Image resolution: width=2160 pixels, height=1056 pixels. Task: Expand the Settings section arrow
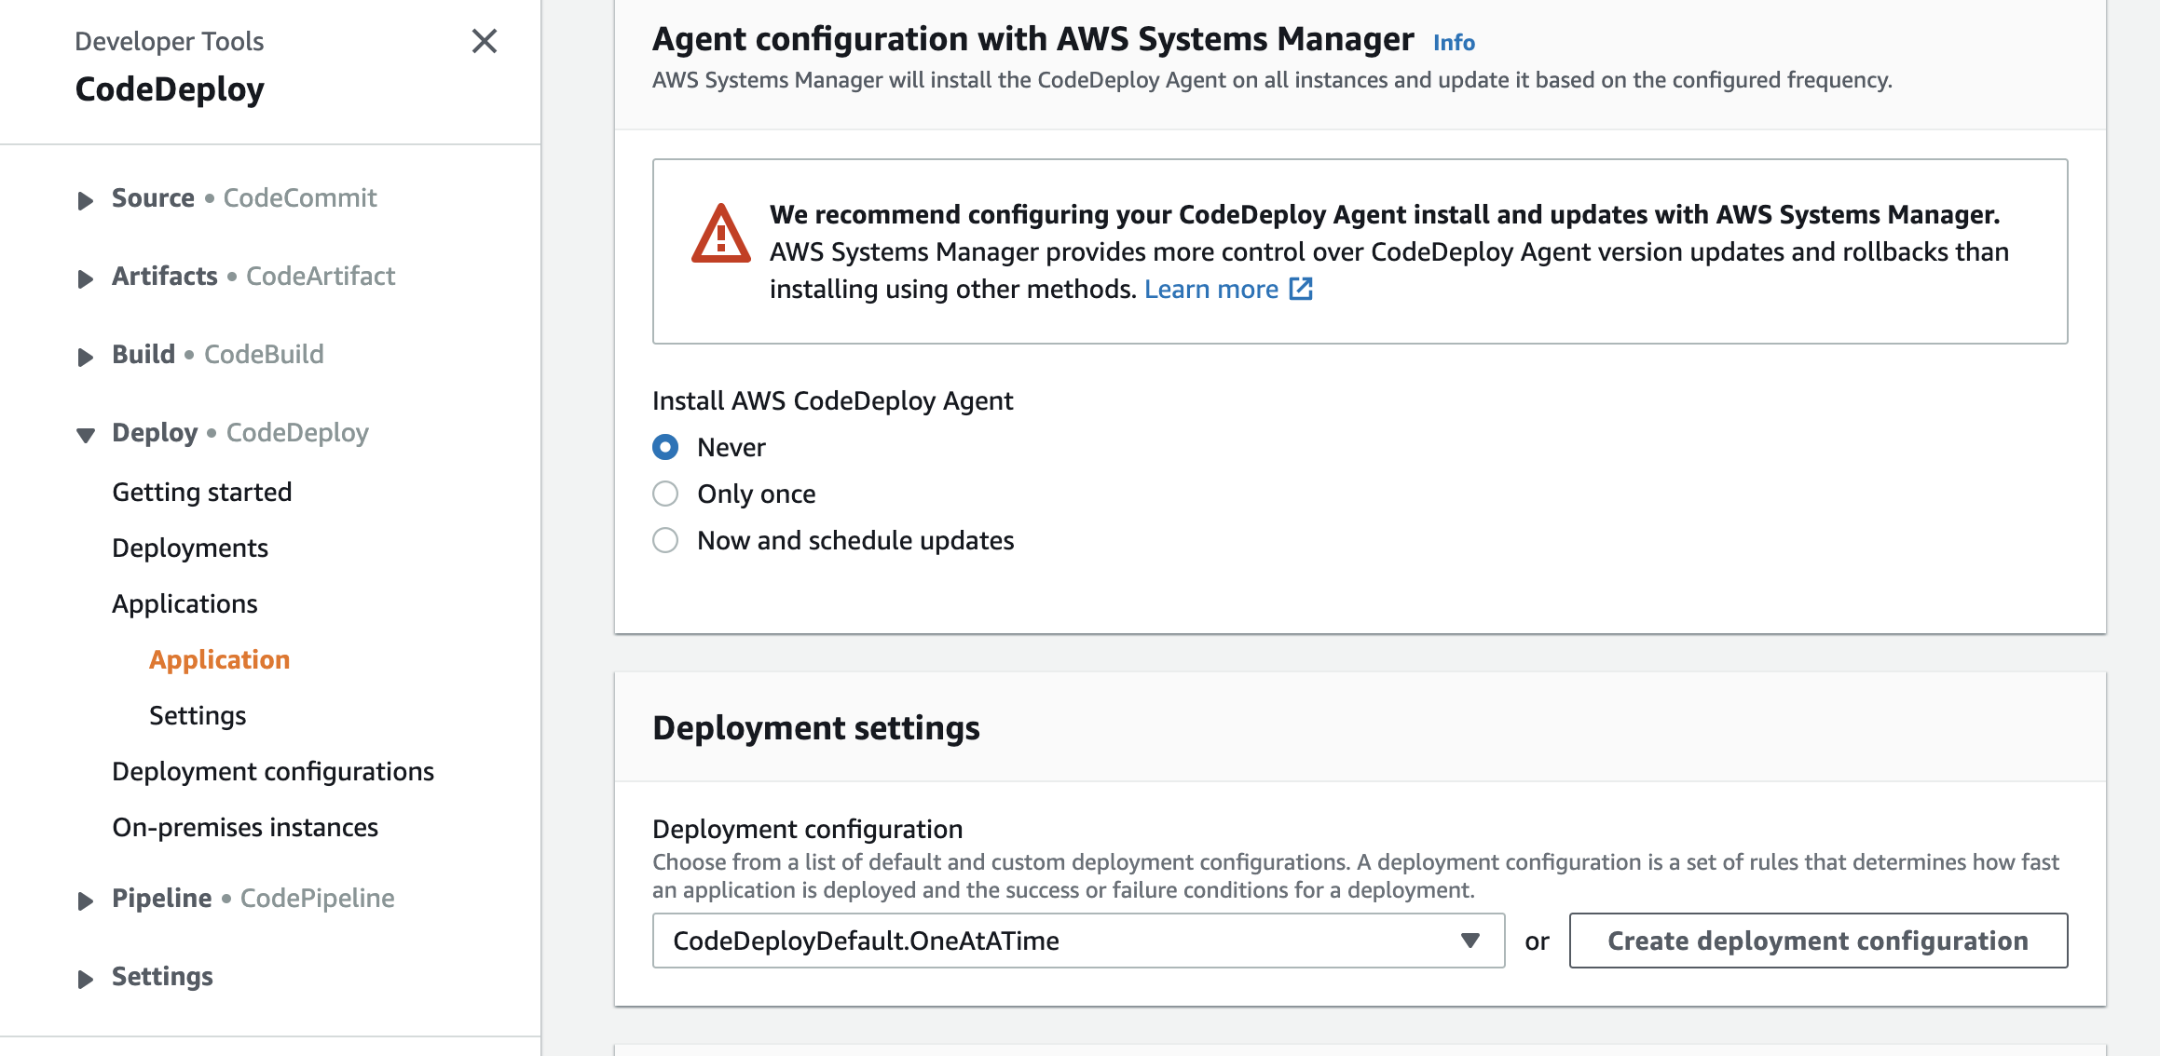[x=86, y=979]
